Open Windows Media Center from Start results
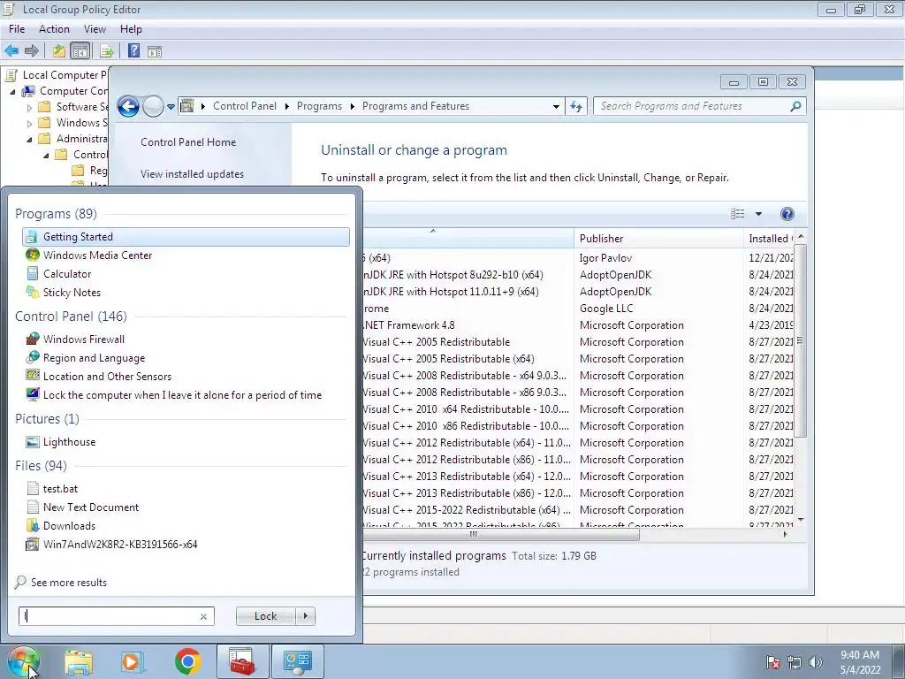This screenshot has width=905, height=679. click(x=97, y=256)
